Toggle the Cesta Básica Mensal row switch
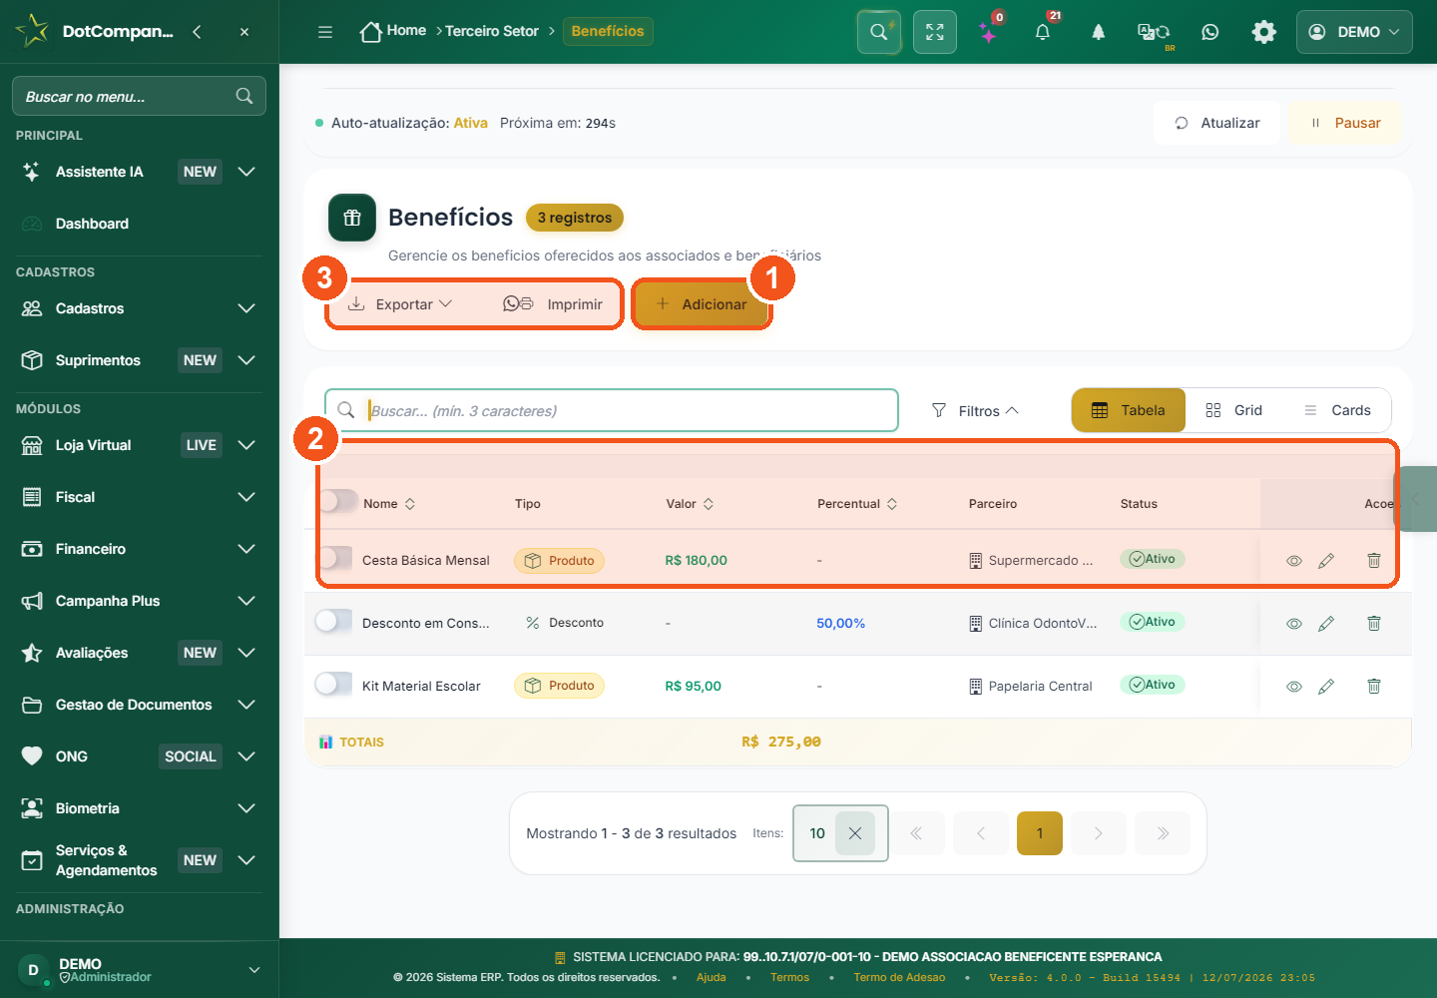The width and height of the screenshot is (1437, 998). (333, 558)
